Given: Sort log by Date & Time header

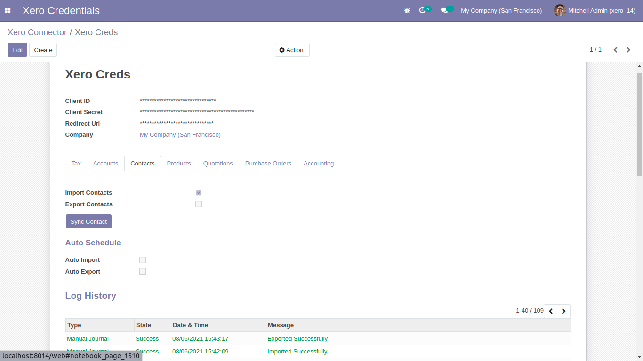Looking at the screenshot, I should pos(218,325).
